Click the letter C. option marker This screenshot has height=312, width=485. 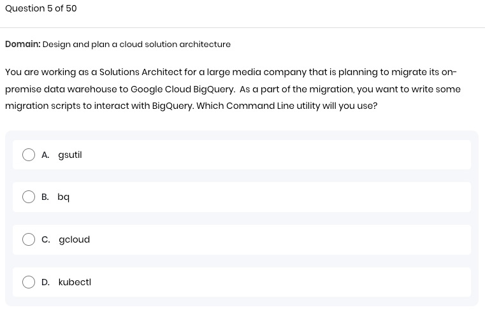point(46,239)
